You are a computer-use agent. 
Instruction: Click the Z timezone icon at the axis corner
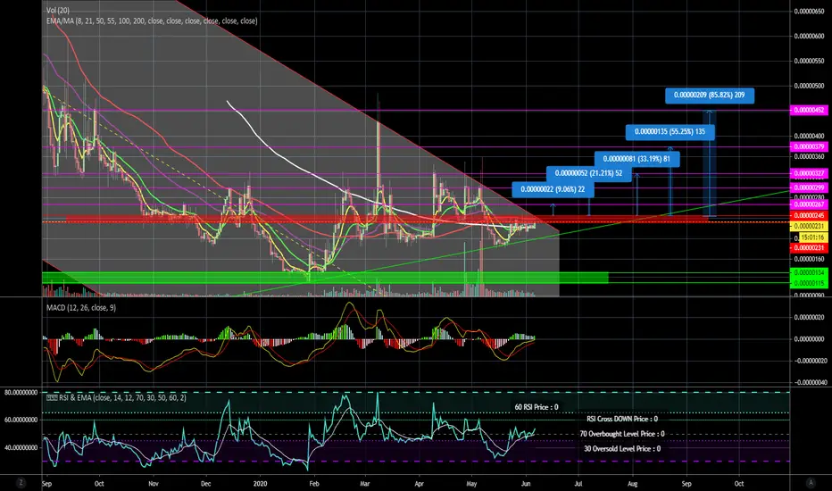pyautogui.click(x=21, y=482)
